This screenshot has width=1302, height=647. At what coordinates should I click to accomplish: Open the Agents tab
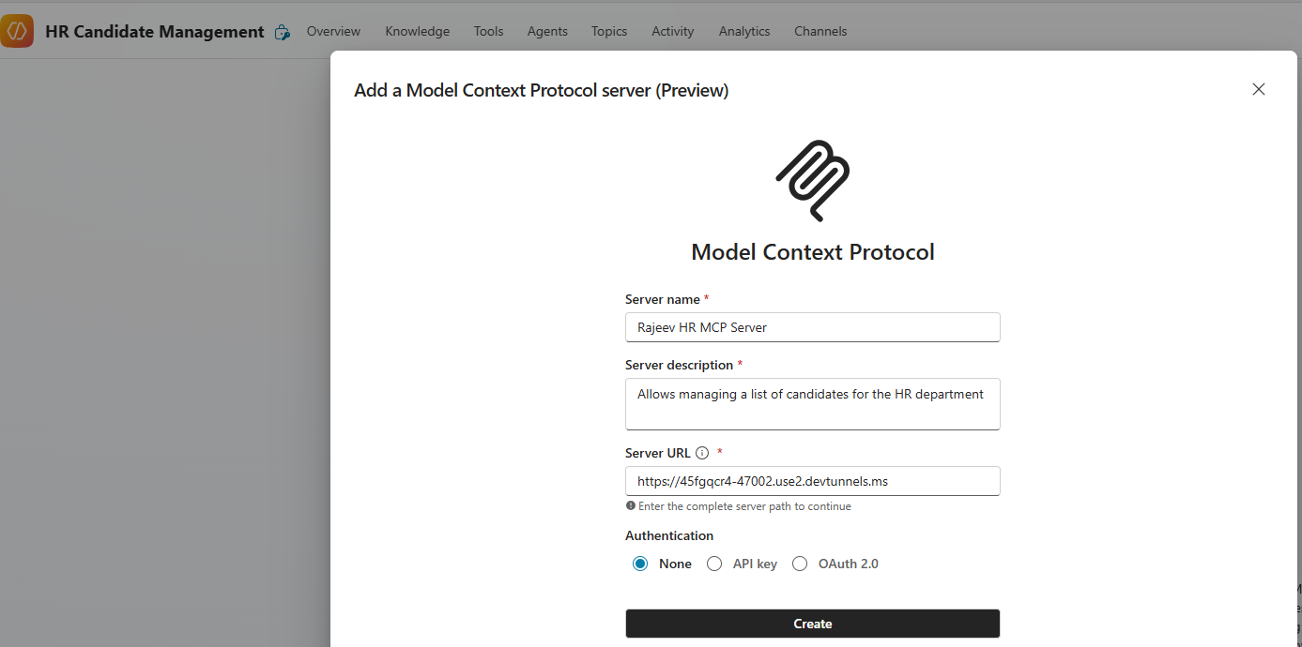(547, 31)
